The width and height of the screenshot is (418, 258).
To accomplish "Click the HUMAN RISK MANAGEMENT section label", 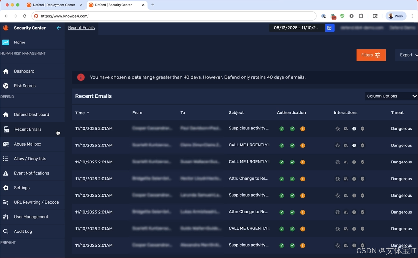I will click(23, 53).
